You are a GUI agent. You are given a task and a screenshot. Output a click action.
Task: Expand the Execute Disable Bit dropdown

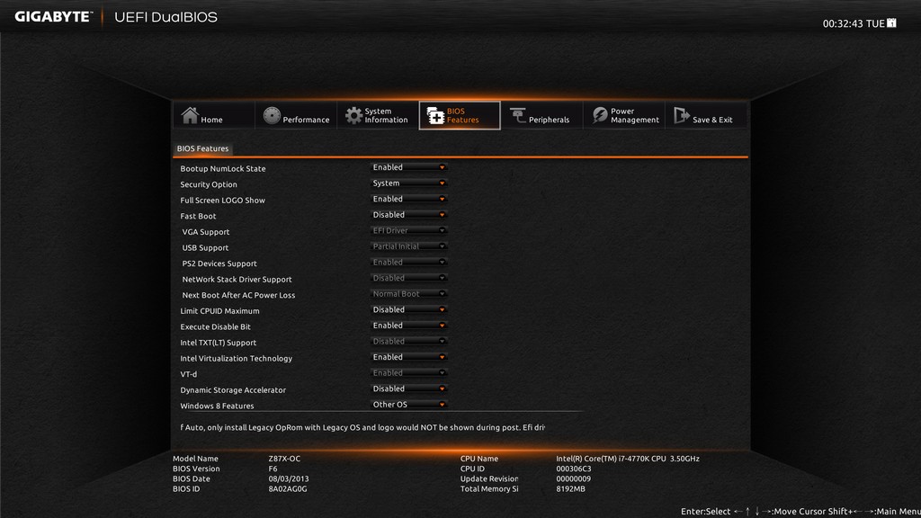click(x=409, y=326)
